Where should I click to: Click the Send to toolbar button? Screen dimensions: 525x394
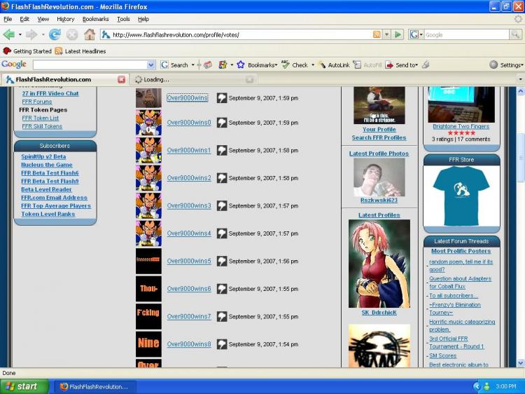(x=401, y=65)
